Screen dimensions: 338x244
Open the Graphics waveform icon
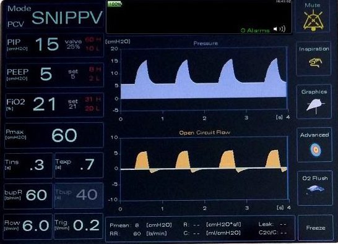(x=314, y=106)
